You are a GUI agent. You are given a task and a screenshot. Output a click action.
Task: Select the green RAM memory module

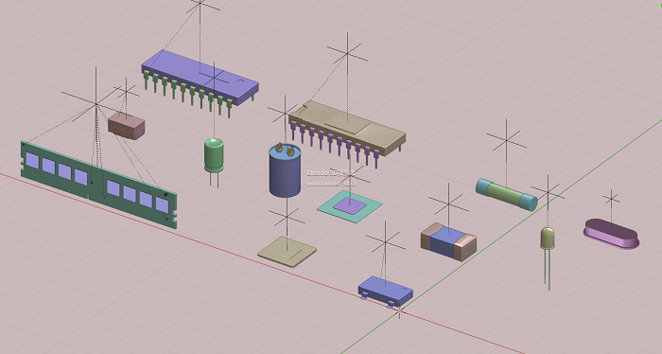pos(98,185)
